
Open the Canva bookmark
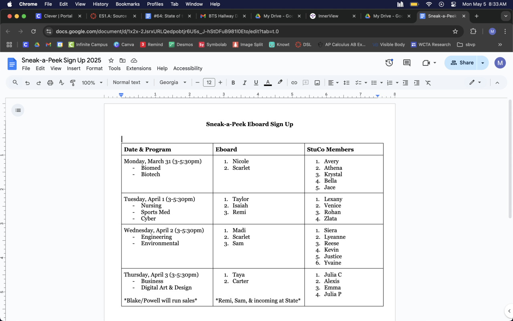click(123, 45)
